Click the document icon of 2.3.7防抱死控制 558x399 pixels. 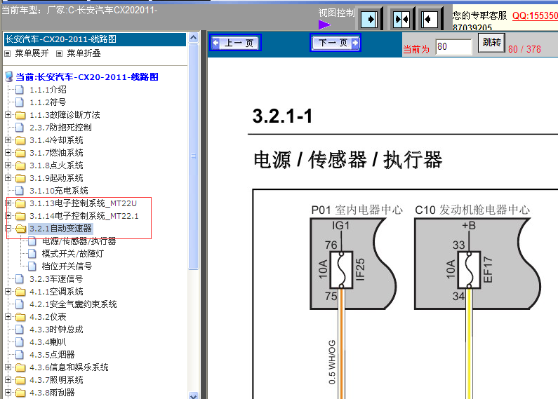[20, 128]
